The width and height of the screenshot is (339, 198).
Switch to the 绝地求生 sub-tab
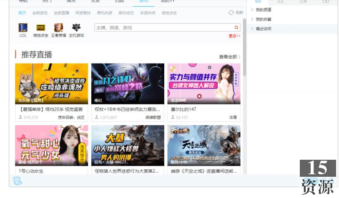point(169,13)
